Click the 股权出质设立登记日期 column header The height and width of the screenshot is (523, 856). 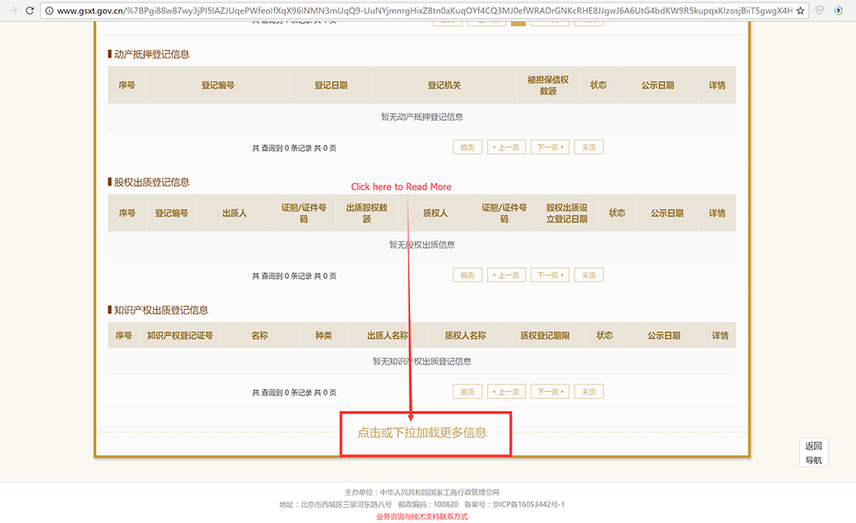coord(567,213)
